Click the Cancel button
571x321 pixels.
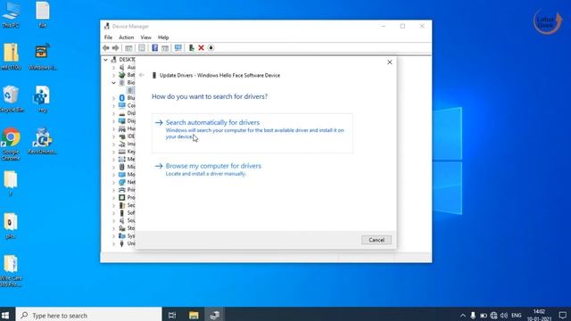(377, 240)
